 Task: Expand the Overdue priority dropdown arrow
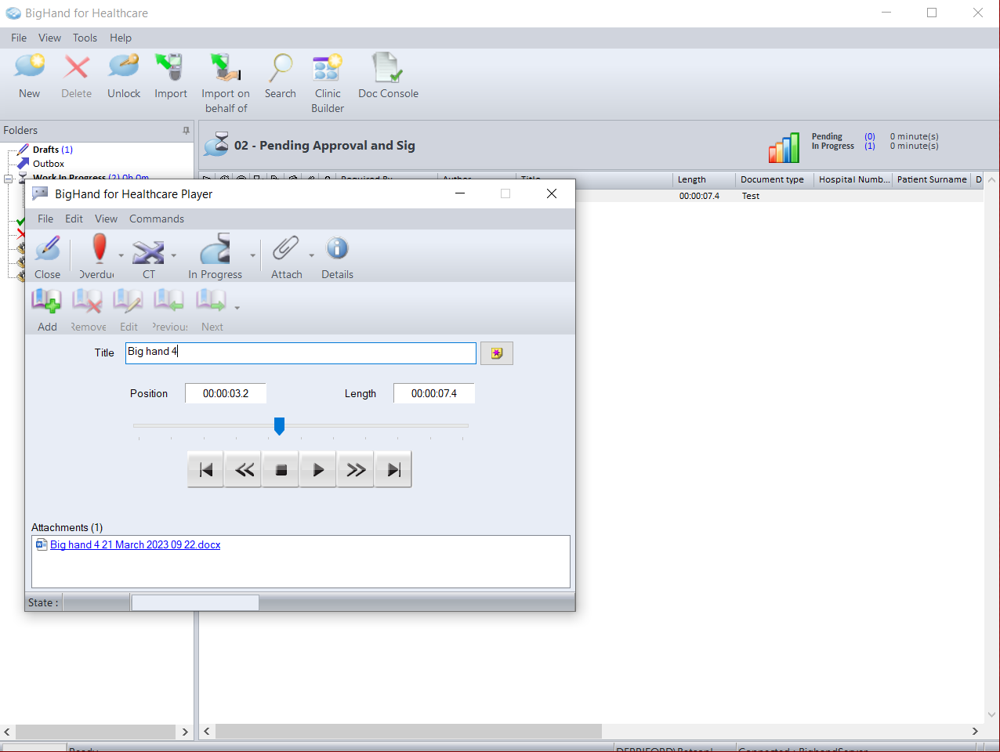(x=121, y=255)
